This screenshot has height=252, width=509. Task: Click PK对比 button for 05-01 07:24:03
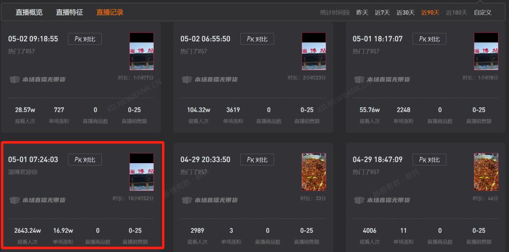tap(85, 160)
